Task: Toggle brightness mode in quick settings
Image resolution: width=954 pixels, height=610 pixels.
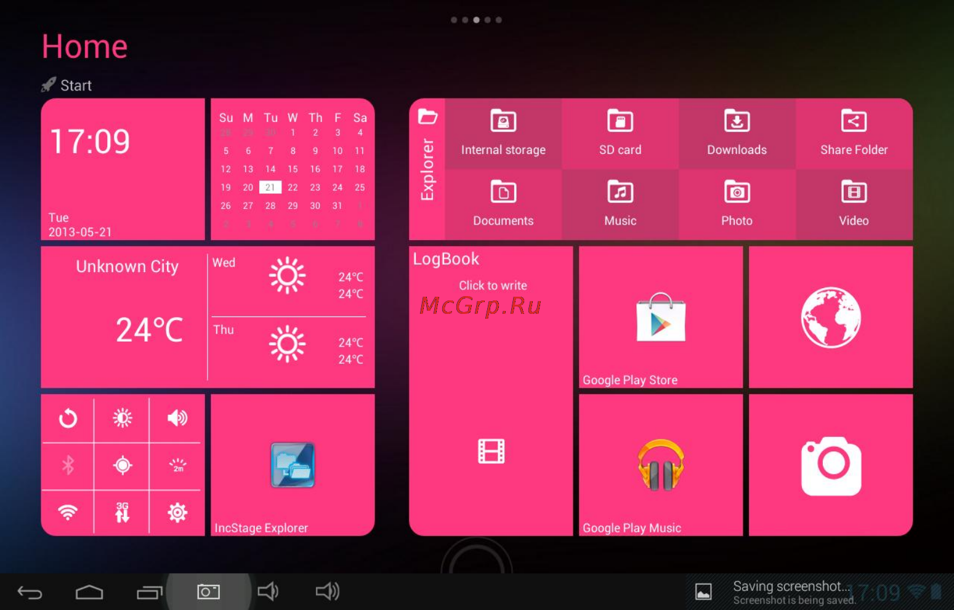Action: click(x=122, y=419)
